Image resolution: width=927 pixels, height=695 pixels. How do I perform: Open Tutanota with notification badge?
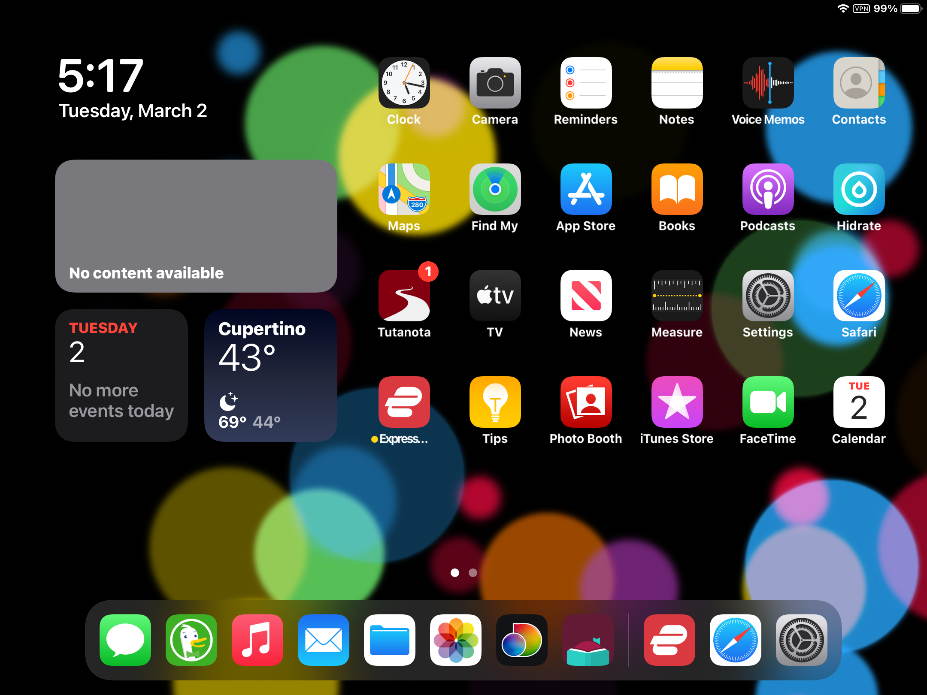(404, 296)
